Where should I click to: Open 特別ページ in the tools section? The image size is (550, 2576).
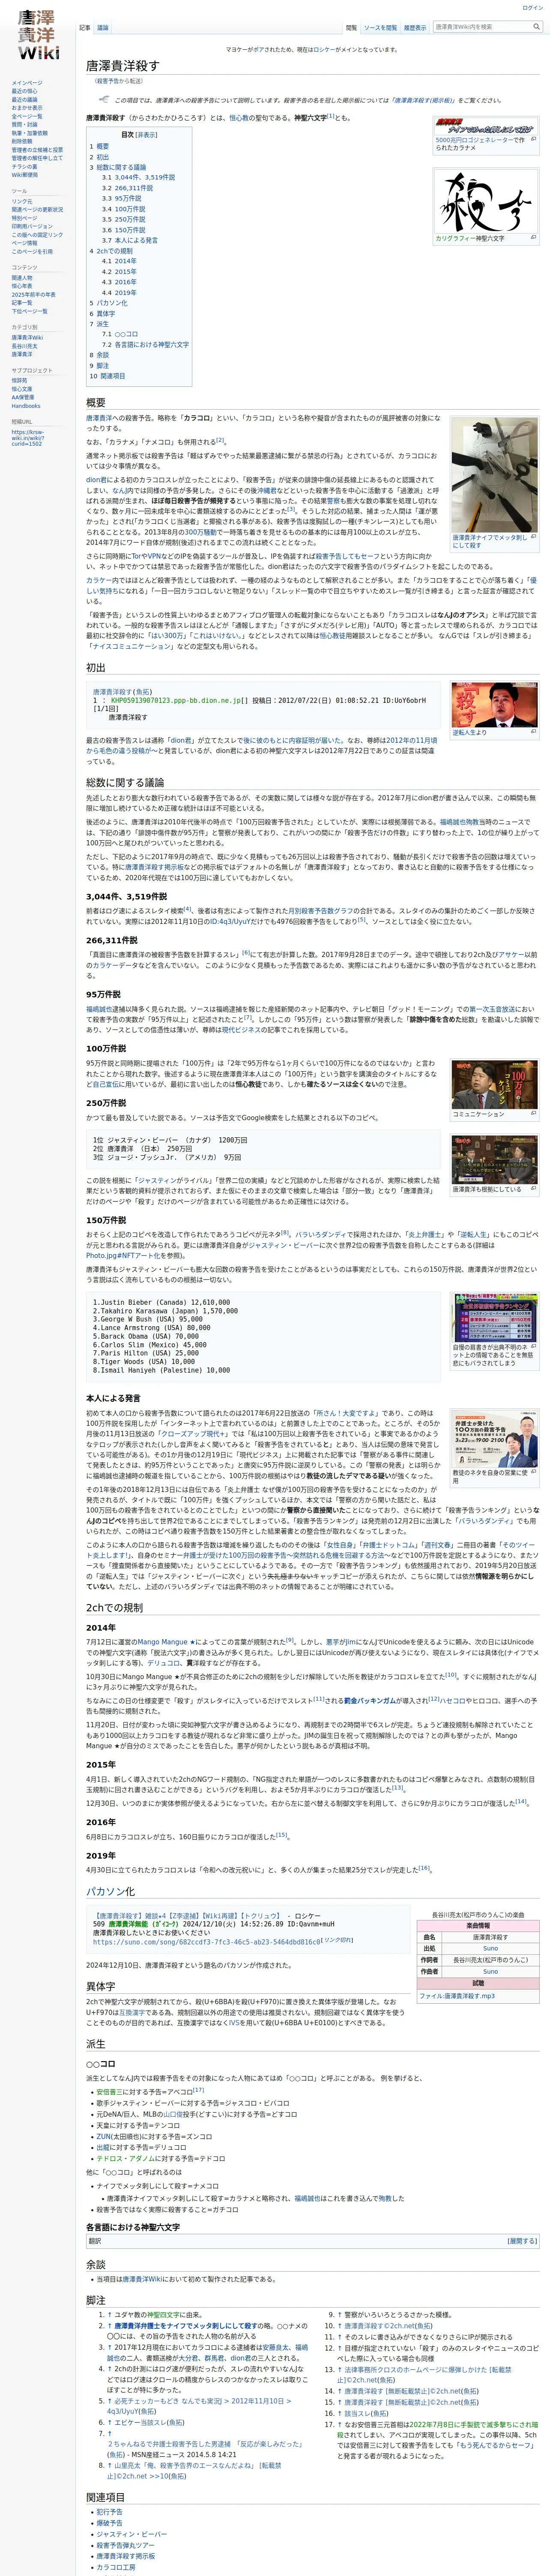pyautogui.click(x=25, y=218)
